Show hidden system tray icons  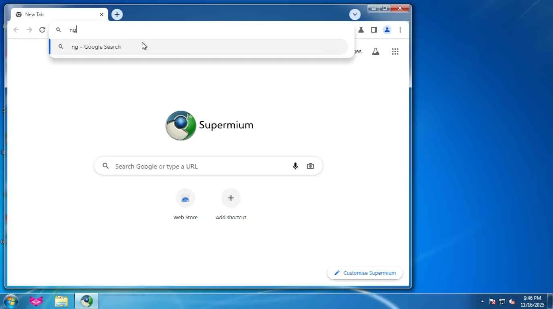[x=482, y=301]
